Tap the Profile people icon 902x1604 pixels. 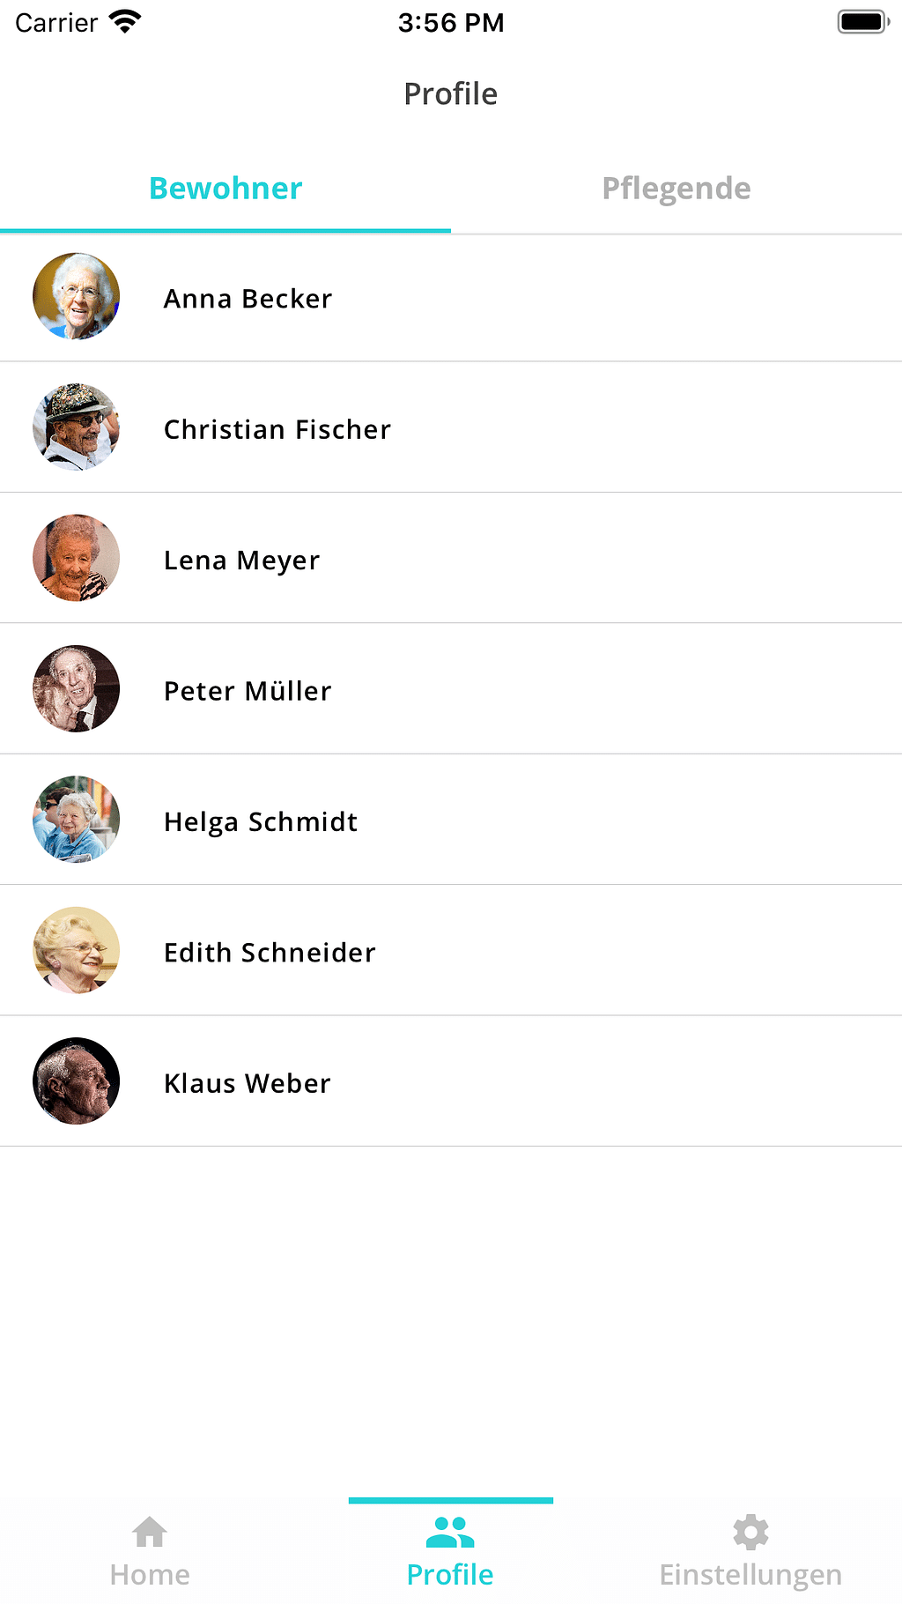coord(450,1533)
